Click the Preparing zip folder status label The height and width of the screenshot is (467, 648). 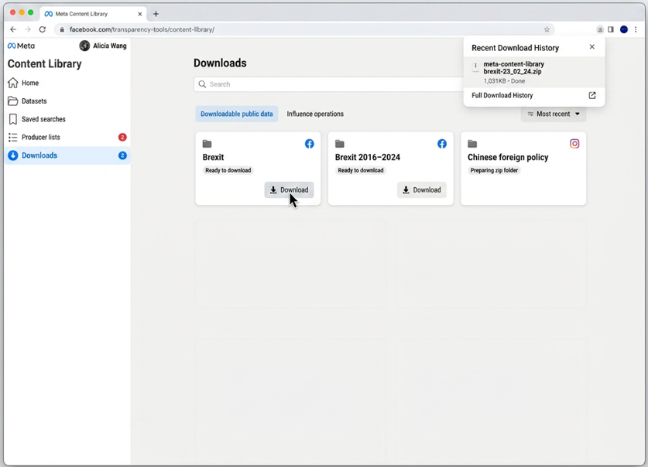[494, 170]
